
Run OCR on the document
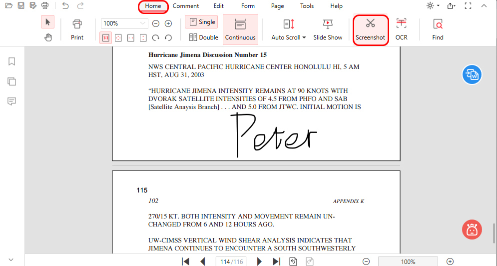pos(401,29)
